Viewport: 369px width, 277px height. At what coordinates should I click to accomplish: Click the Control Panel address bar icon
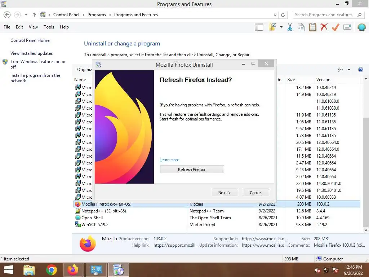[x=43, y=14]
